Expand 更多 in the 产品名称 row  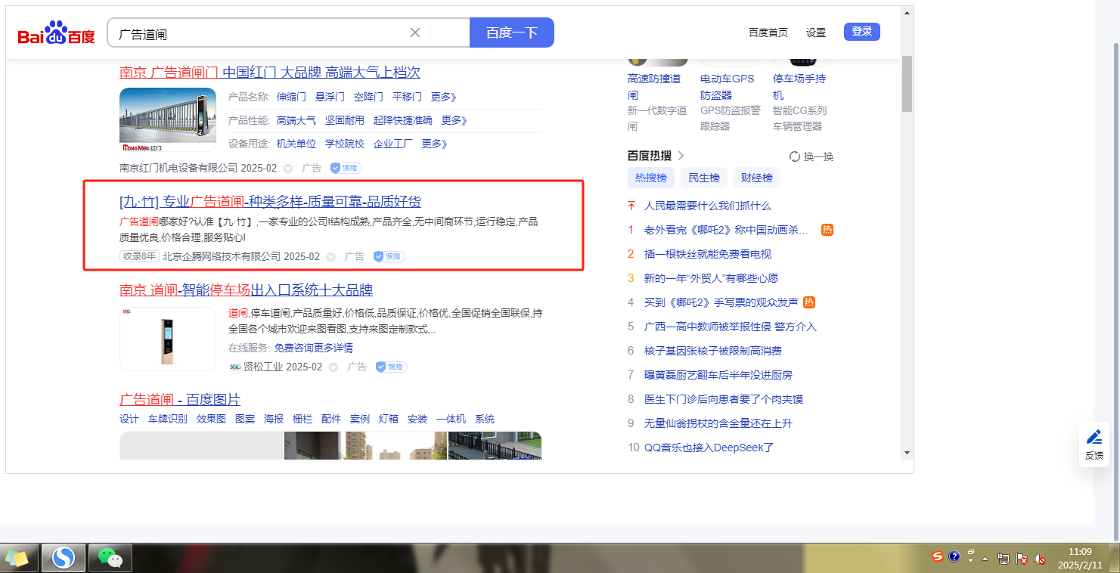[444, 97]
